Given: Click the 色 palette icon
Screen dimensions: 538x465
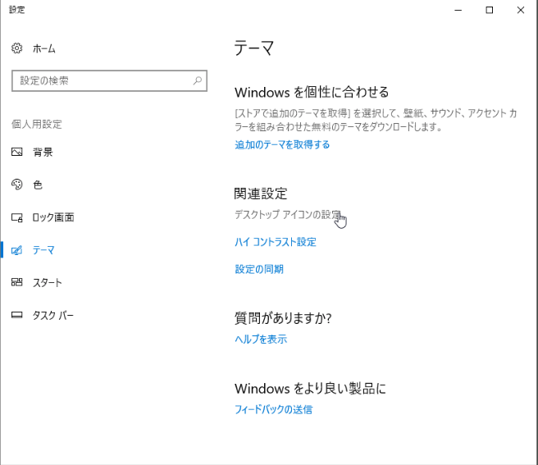Looking at the screenshot, I should [x=16, y=185].
